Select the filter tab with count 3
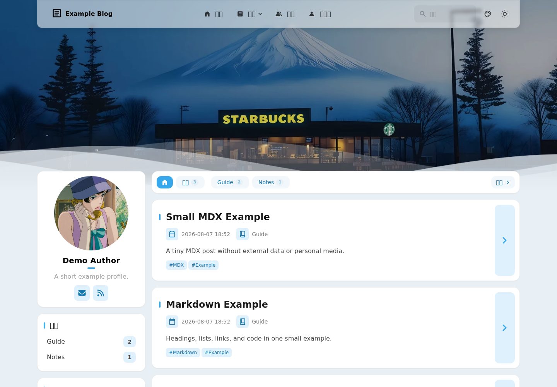Image resolution: width=557 pixels, height=387 pixels. coord(190,182)
